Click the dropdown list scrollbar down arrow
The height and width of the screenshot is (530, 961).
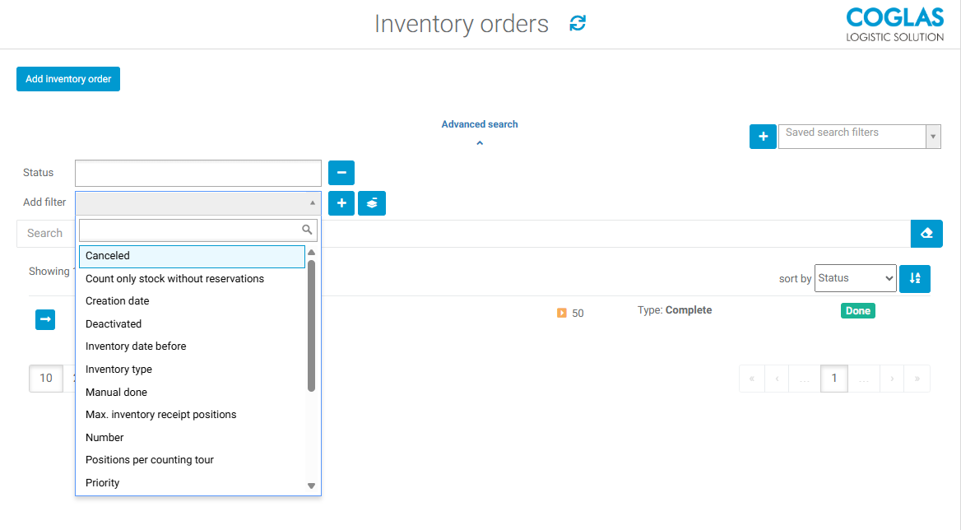pos(311,486)
